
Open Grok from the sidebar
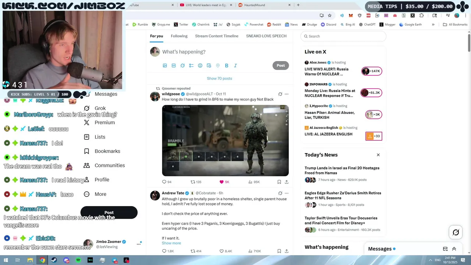(95, 108)
